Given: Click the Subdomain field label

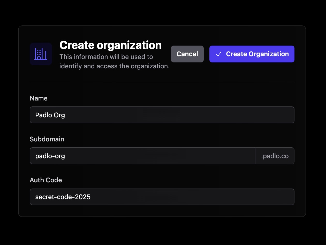Looking at the screenshot, I should [x=47, y=139].
